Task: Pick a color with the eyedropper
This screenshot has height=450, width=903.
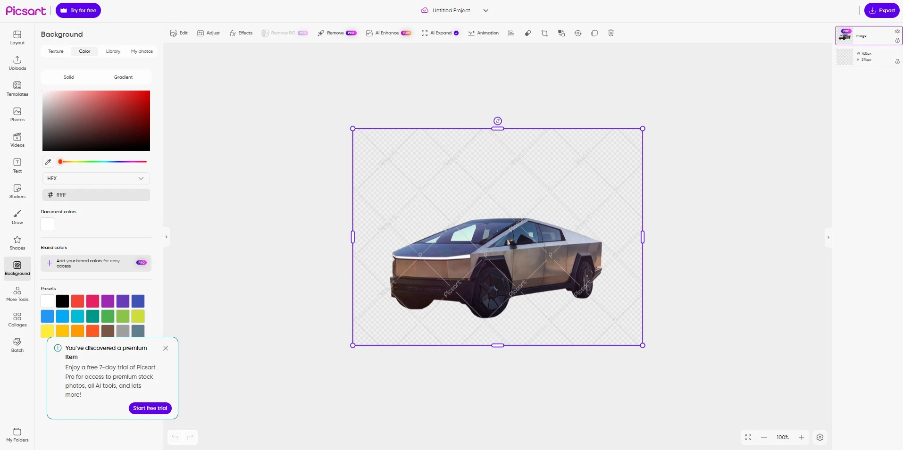Action: click(48, 162)
